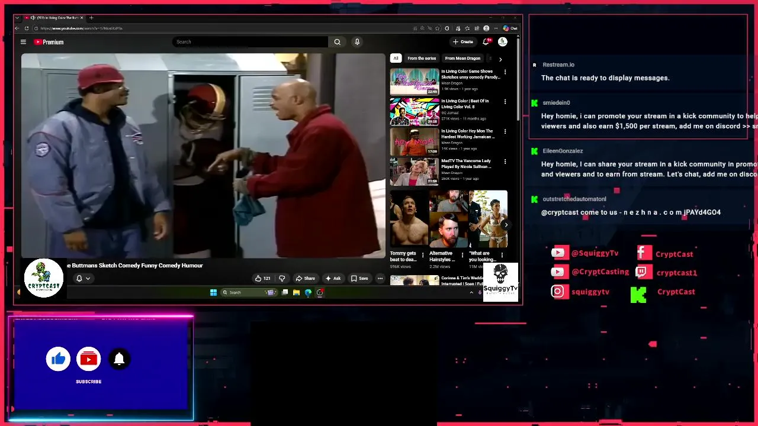Open a new browser tab
The height and width of the screenshot is (426, 758).
(91, 18)
